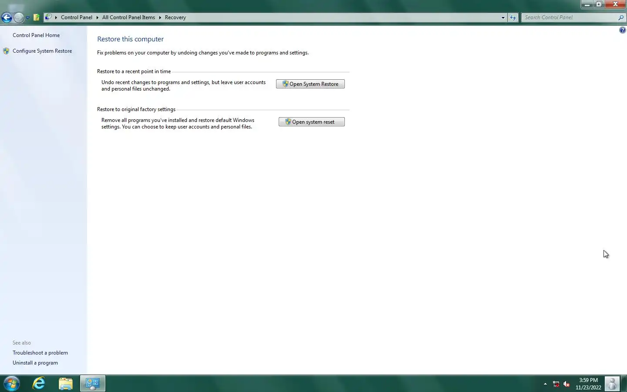Click the Recovery icon in address bar
The image size is (627, 392).
(x=48, y=17)
